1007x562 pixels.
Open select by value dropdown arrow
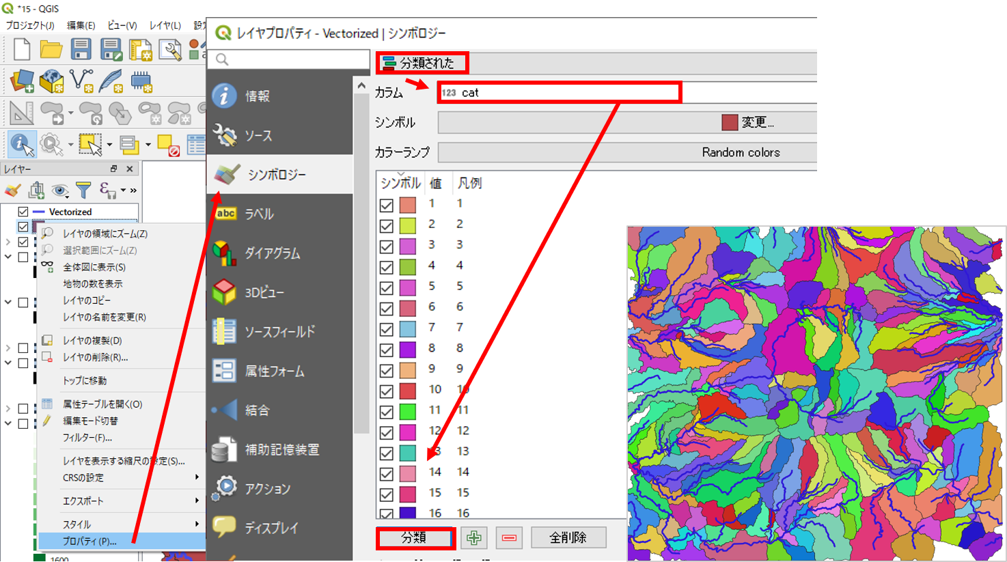148,145
